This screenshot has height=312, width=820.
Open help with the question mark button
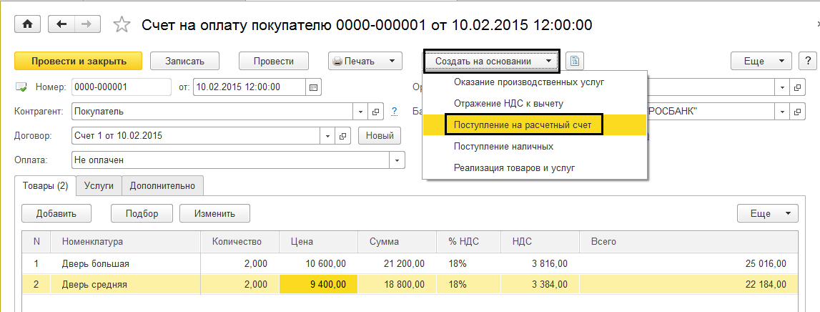pos(808,61)
